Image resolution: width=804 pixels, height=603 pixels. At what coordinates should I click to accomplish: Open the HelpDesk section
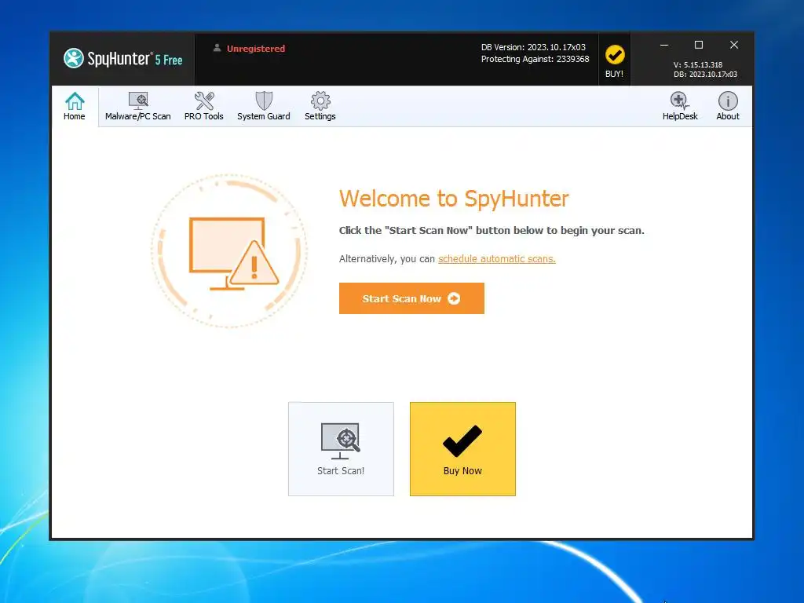pos(680,106)
